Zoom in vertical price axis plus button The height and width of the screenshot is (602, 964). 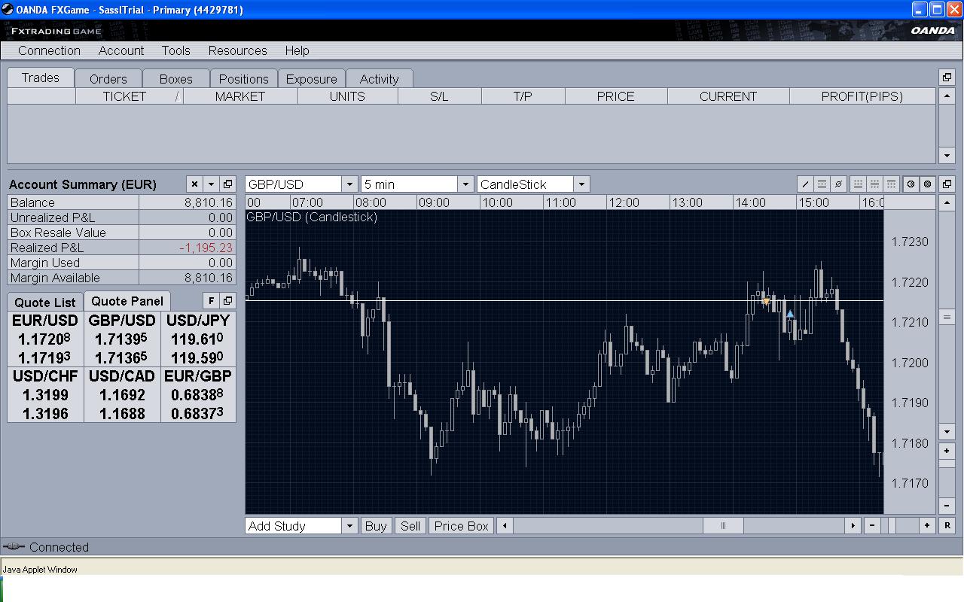947,451
